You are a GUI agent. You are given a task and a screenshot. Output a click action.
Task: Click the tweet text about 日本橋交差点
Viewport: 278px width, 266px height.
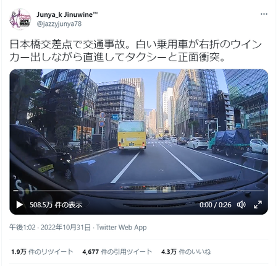(x=136, y=51)
